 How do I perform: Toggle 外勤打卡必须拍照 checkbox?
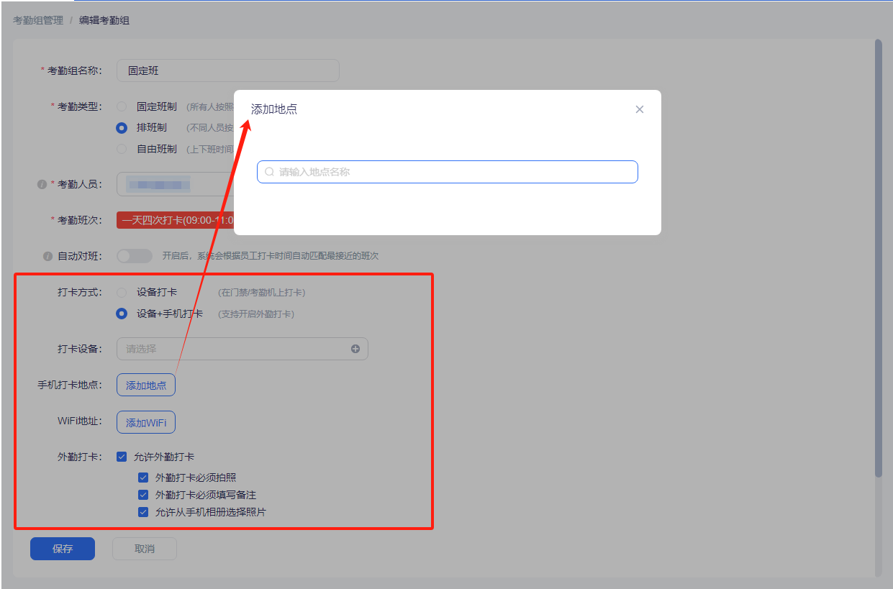(x=143, y=478)
